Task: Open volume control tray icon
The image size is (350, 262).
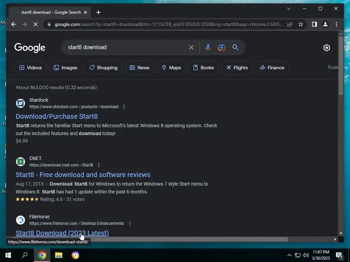Action: coord(306,255)
